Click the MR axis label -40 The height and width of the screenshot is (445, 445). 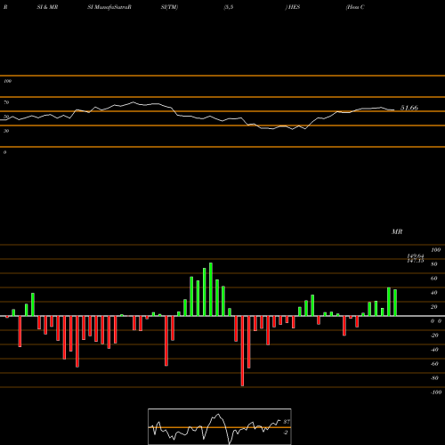[434, 350]
